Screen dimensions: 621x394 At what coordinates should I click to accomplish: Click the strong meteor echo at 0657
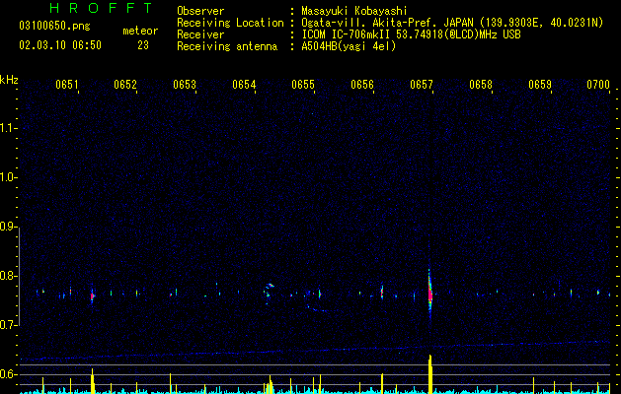[x=430, y=294]
